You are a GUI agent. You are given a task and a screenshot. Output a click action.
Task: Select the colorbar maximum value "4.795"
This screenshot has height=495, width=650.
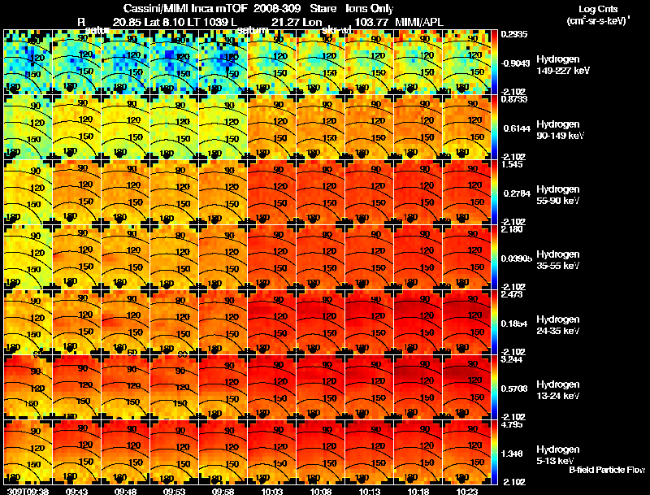point(512,424)
